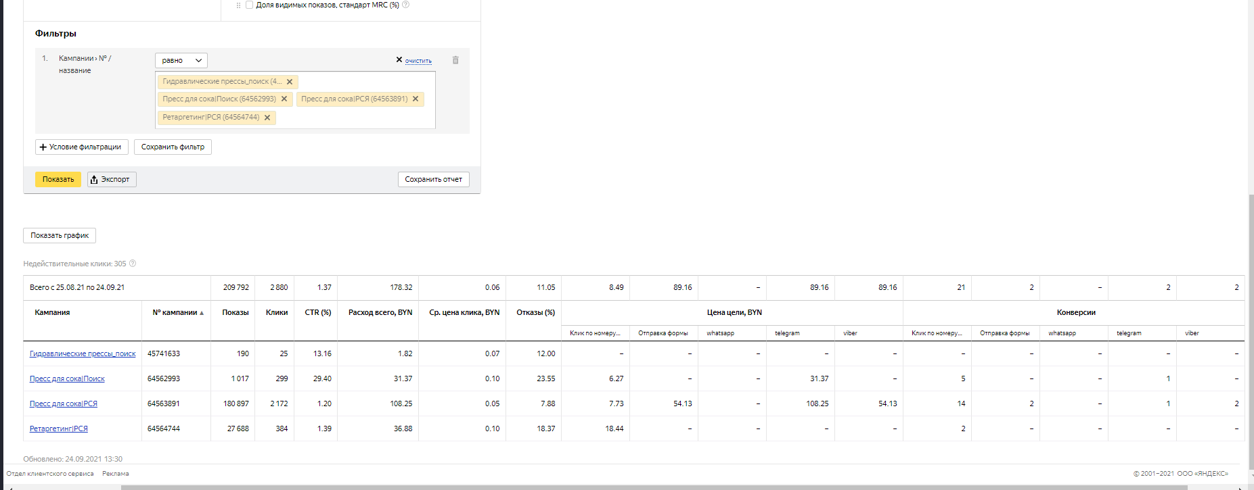Click yellow Показать button
The width and height of the screenshot is (1254, 490).
tap(58, 179)
